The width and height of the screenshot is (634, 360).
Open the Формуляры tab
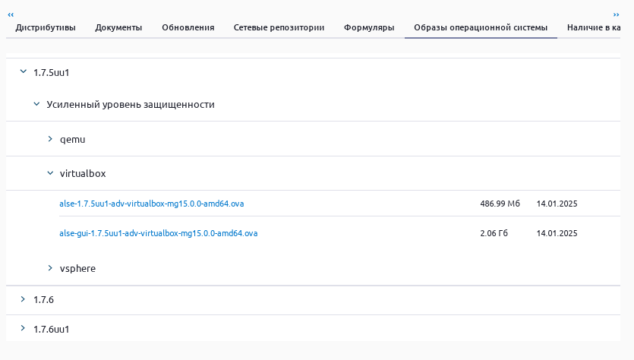pos(369,27)
